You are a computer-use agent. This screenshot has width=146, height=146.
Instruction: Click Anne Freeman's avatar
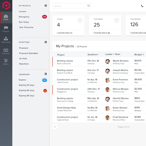(x=107, y=80)
